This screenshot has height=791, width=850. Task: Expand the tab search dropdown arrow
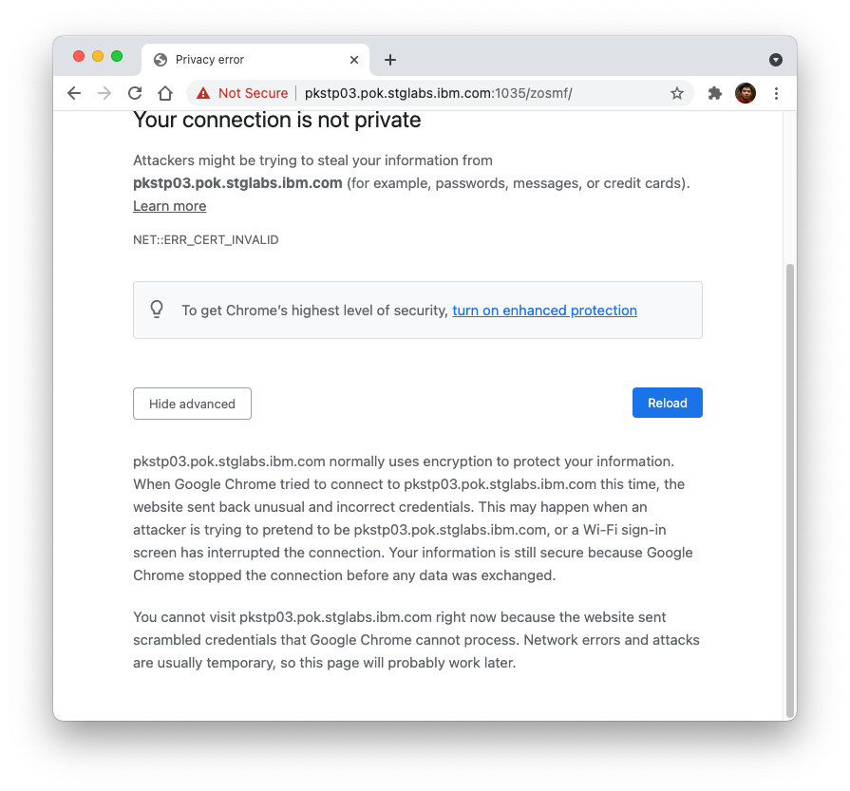tap(776, 59)
